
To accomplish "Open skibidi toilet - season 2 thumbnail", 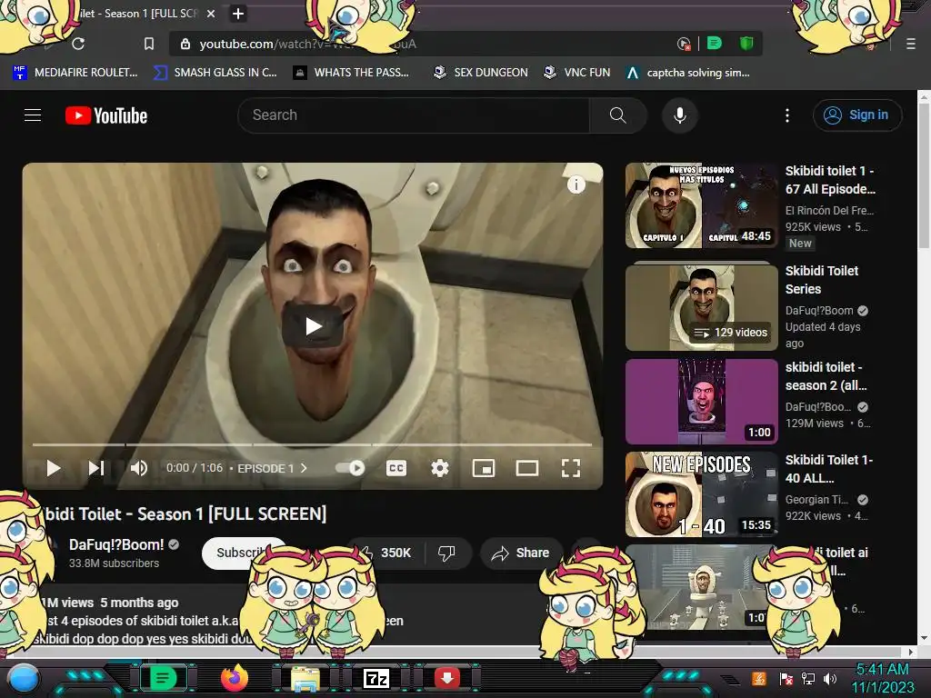I will (701, 401).
